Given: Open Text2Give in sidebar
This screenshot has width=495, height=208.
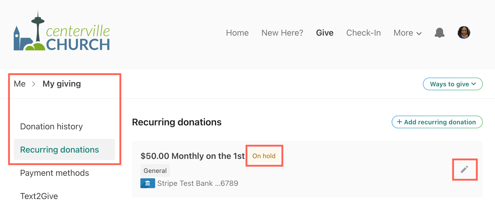Looking at the screenshot, I should click(x=39, y=196).
